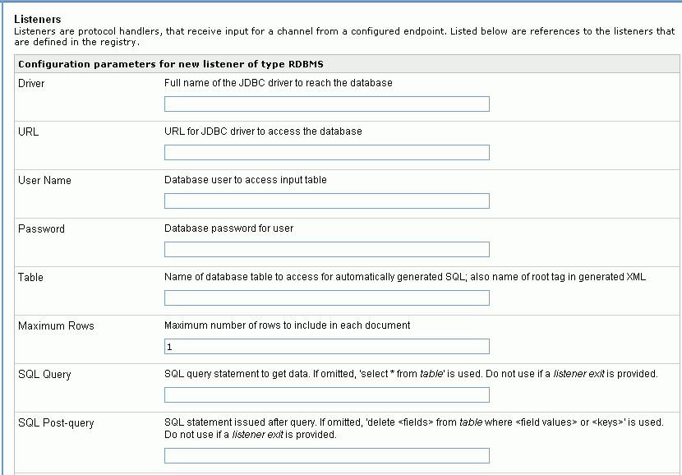Click the Password input field
682x475 pixels.
(x=325, y=249)
